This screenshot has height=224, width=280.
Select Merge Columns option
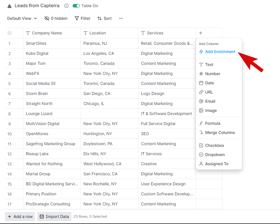pyautogui.click(x=219, y=133)
